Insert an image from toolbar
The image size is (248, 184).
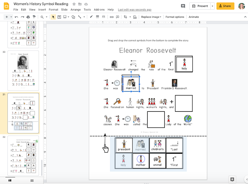tap(65, 17)
